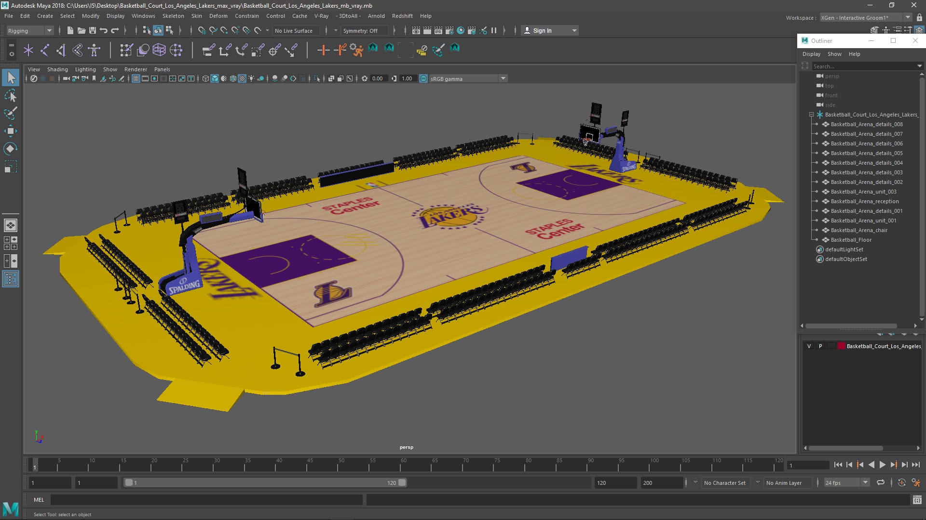Toggle the viewport Grid display button
The width and height of the screenshot is (926, 520).
pos(136,78)
